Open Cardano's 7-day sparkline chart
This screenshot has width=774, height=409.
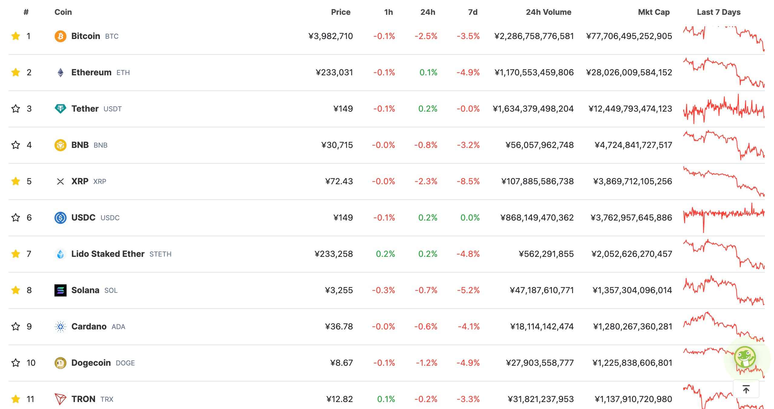click(724, 327)
